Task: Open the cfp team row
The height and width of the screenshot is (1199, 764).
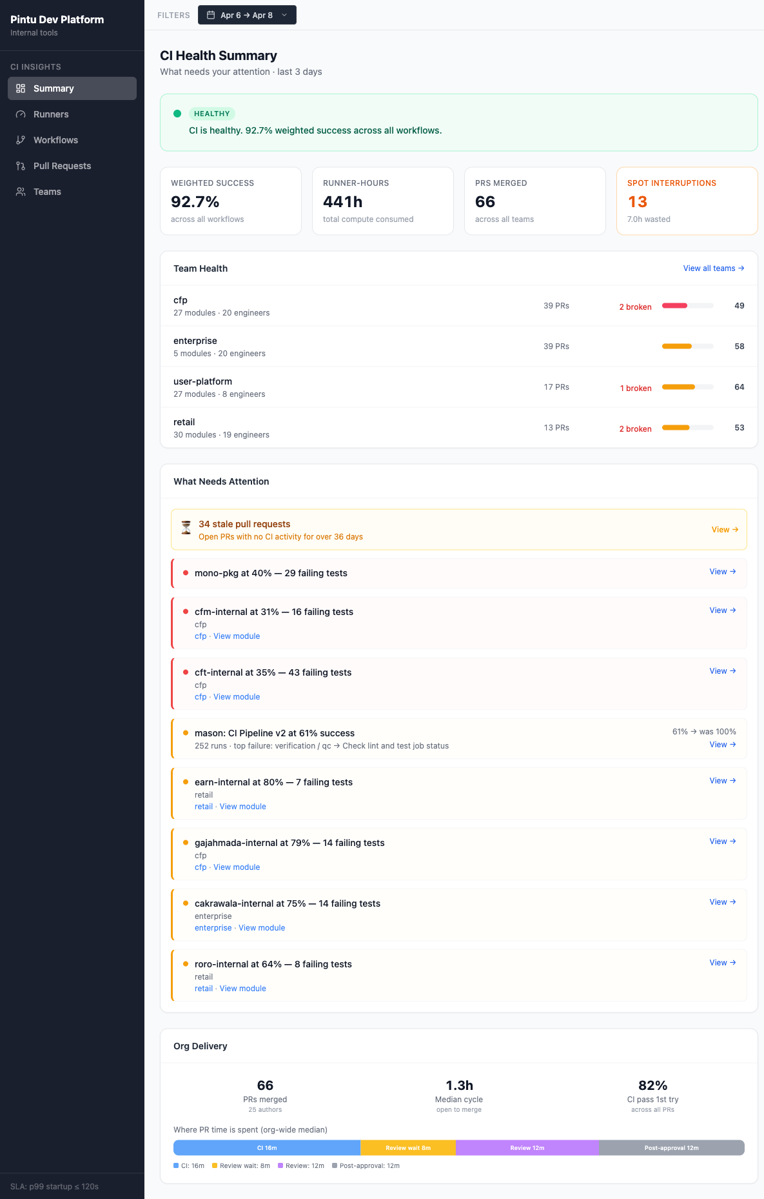Action: (459, 306)
